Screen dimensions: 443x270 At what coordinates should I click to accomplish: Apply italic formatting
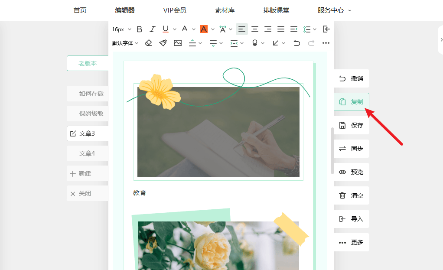152,29
